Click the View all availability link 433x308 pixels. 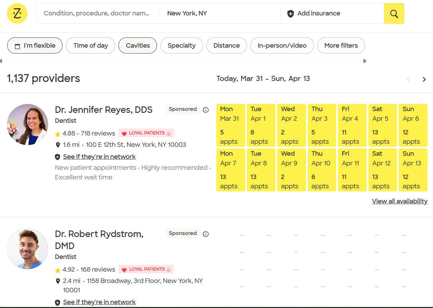399,201
